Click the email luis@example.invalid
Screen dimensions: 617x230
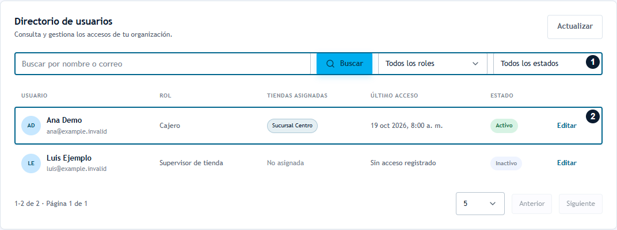[x=77, y=169]
